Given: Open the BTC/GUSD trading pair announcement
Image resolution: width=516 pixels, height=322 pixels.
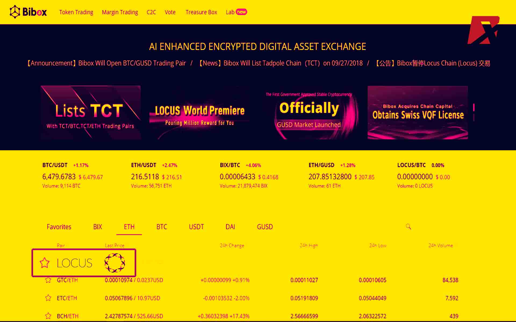Looking at the screenshot, I should (106, 63).
